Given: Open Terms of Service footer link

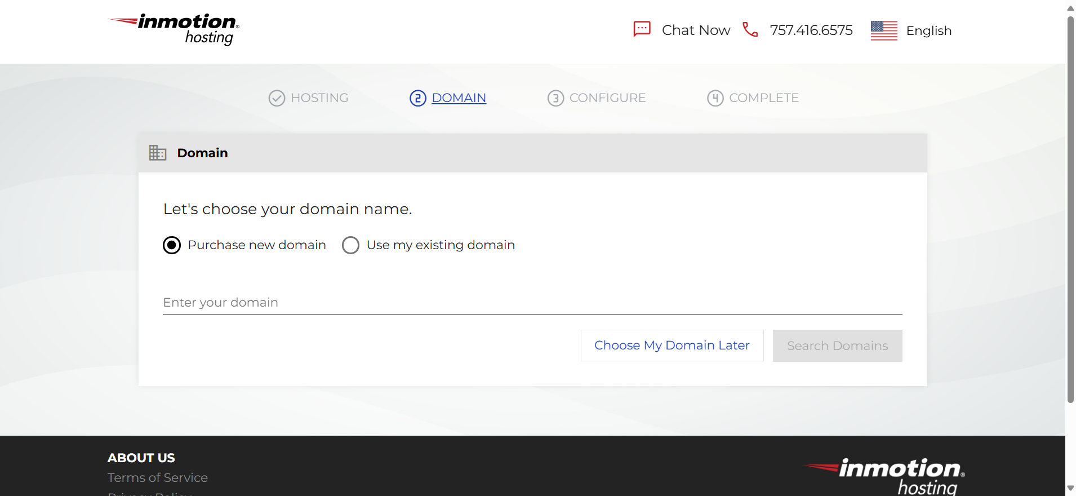Looking at the screenshot, I should coord(158,478).
